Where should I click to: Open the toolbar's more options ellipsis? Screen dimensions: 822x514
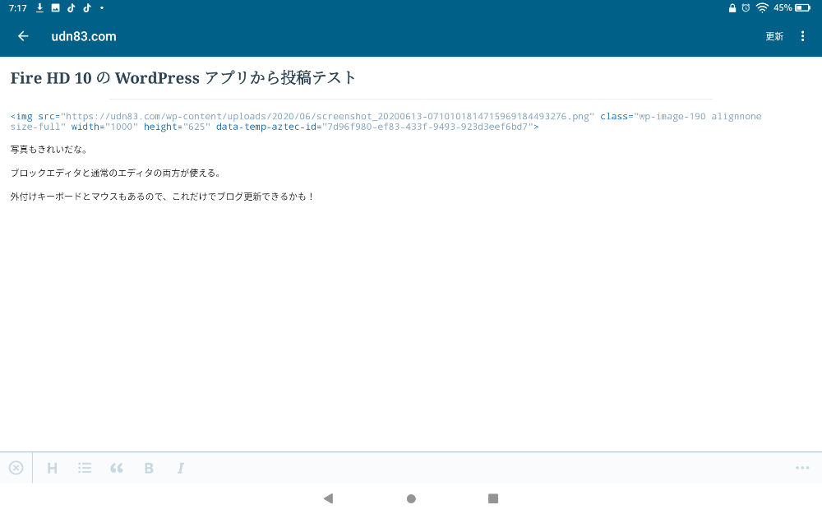click(x=802, y=468)
